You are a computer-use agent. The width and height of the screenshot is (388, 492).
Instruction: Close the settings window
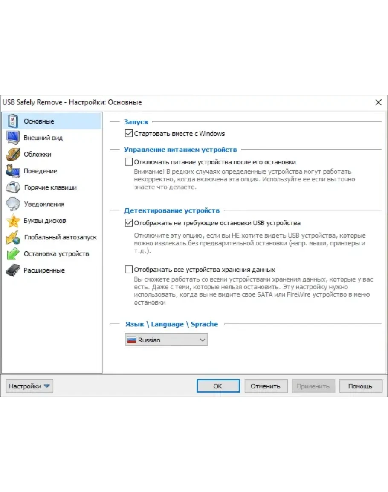[378, 102]
